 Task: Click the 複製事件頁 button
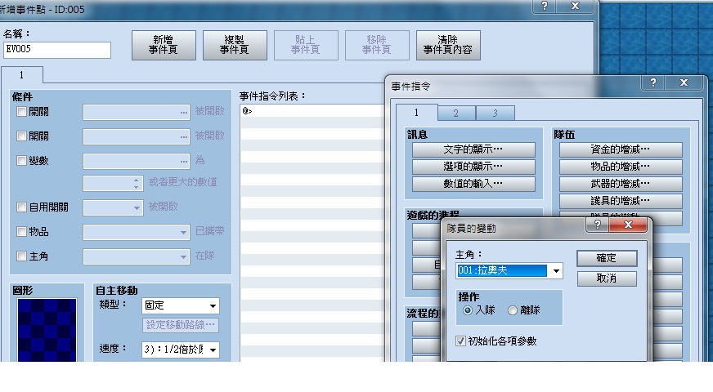(x=235, y=45)
